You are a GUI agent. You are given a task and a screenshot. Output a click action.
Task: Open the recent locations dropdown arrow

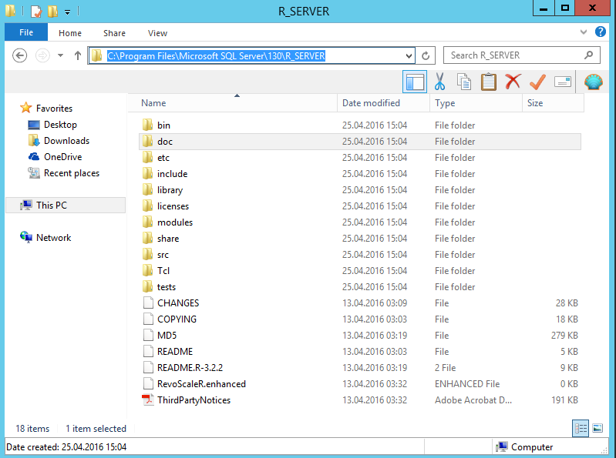pos(60,55)
